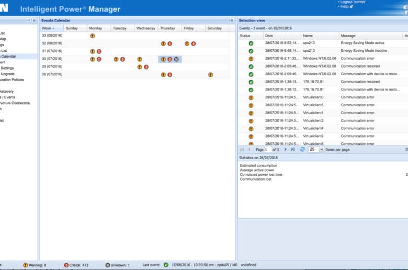Screen dimensions: 408x270
Task: Select the critical icon on Friday of week 32
Action: (x=194, y=44)
